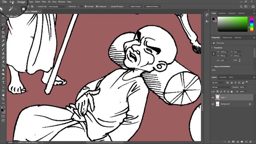The width and height of the screenshot is (256, 144).
Task: Open the Window menu
Action: 62,2
